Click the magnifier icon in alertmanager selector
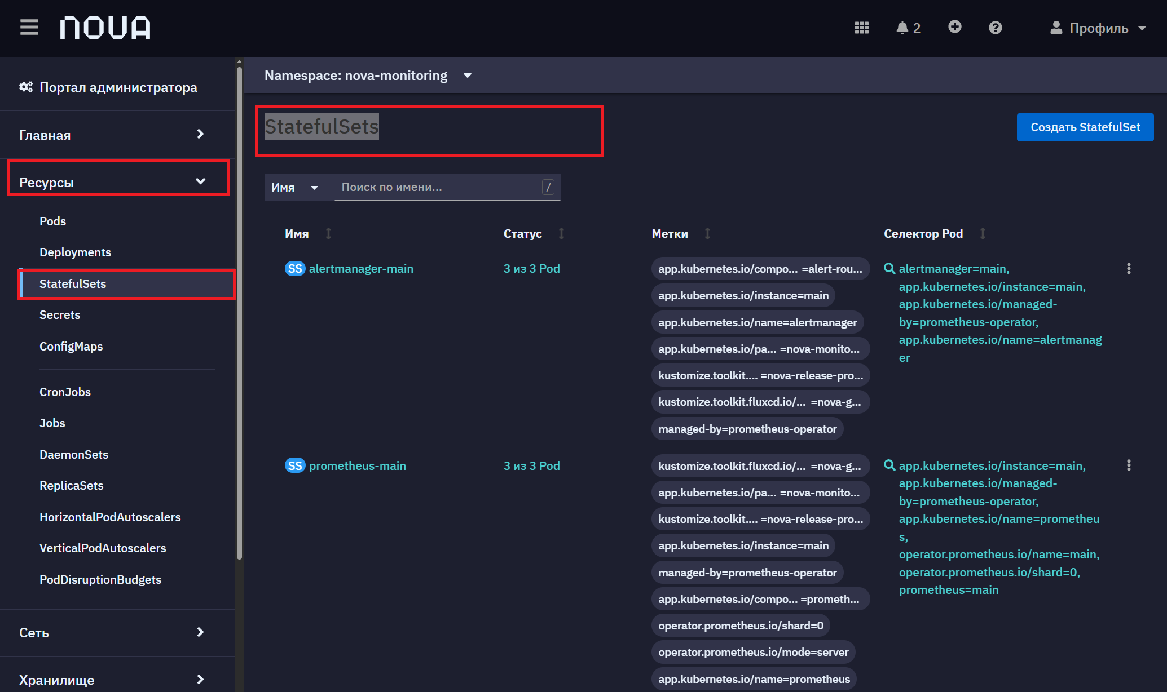Image resolution: width=1167 pixels, height=692 pixels. [889, 268]
